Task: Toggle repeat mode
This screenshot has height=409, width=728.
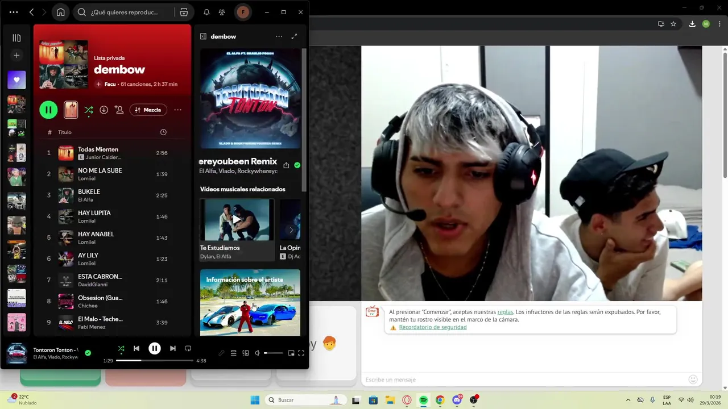Action: point(188,348)
